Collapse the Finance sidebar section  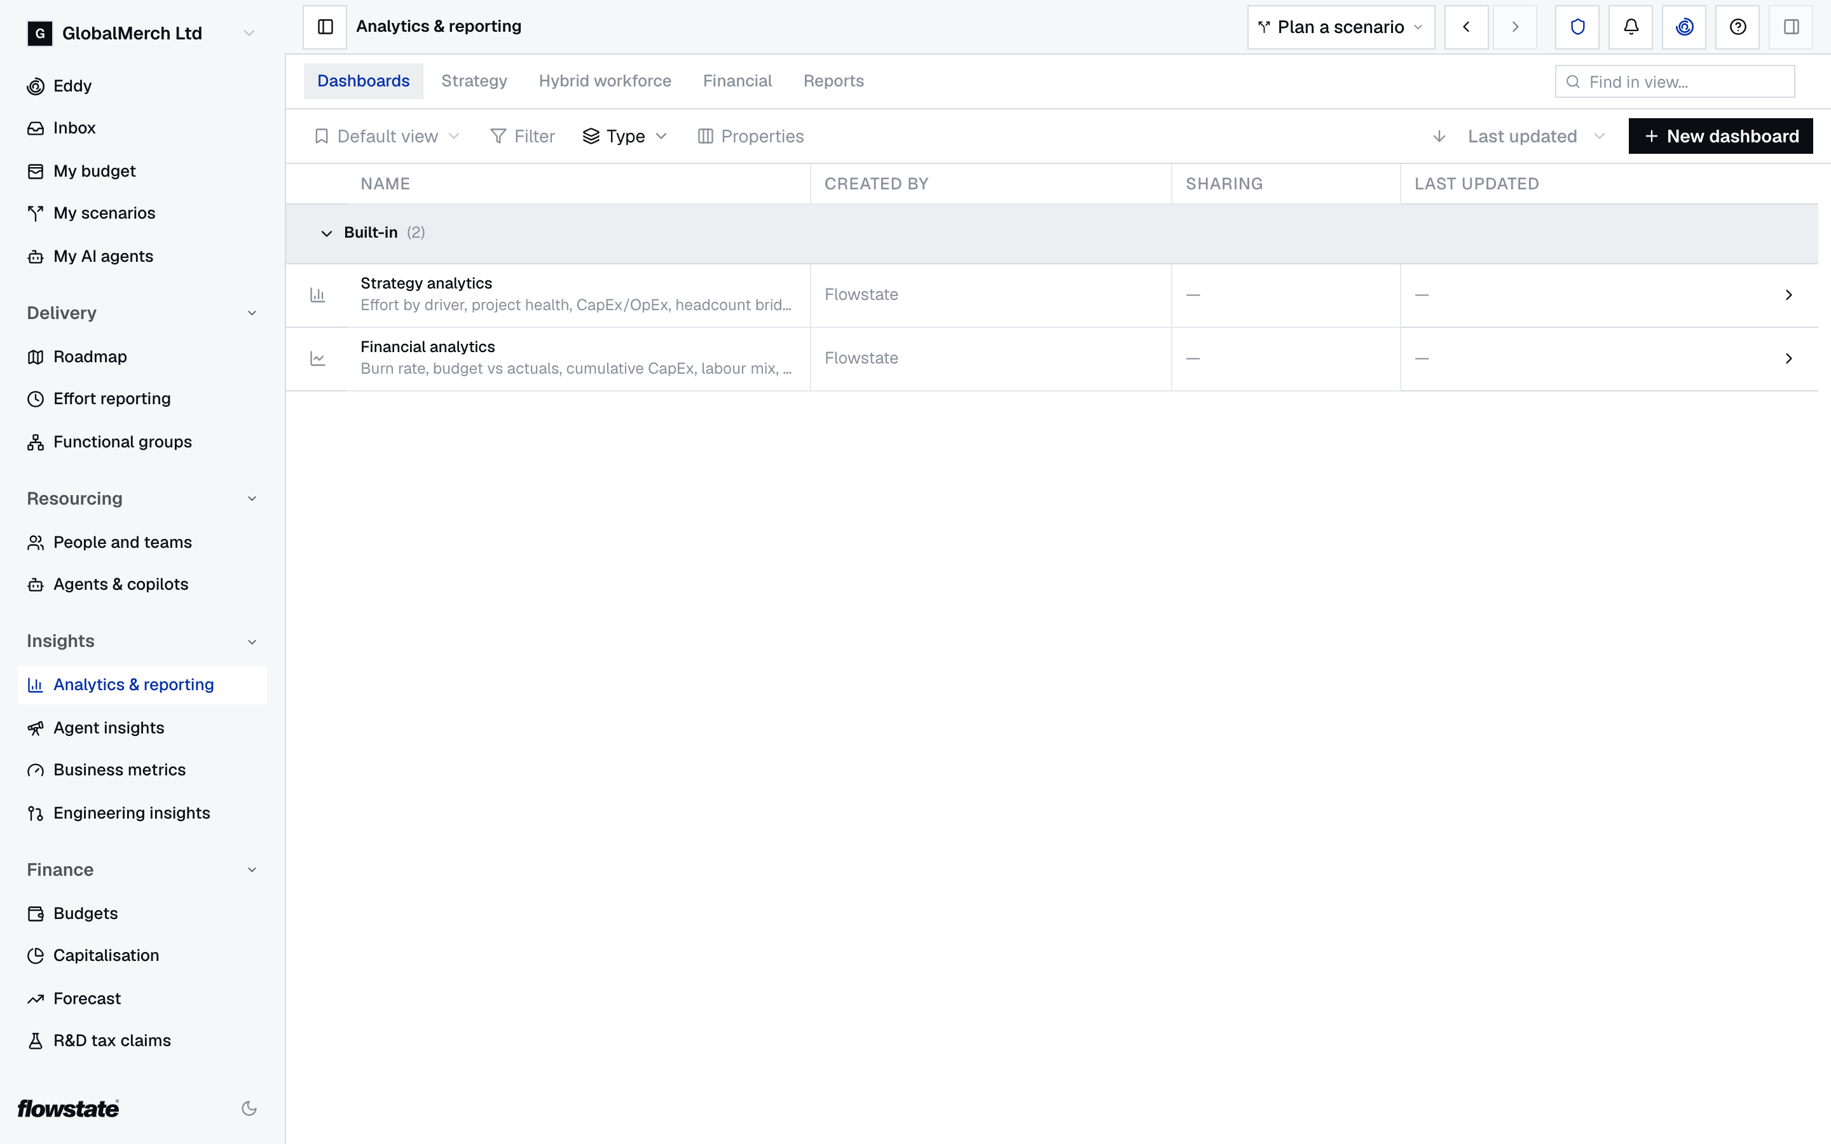point(252,870)
